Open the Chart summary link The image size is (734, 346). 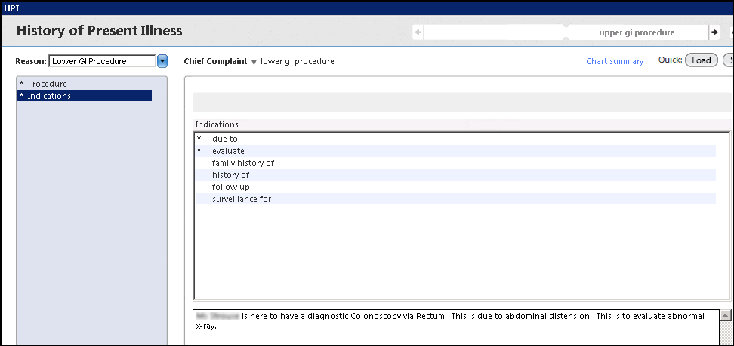click(615, 61)
